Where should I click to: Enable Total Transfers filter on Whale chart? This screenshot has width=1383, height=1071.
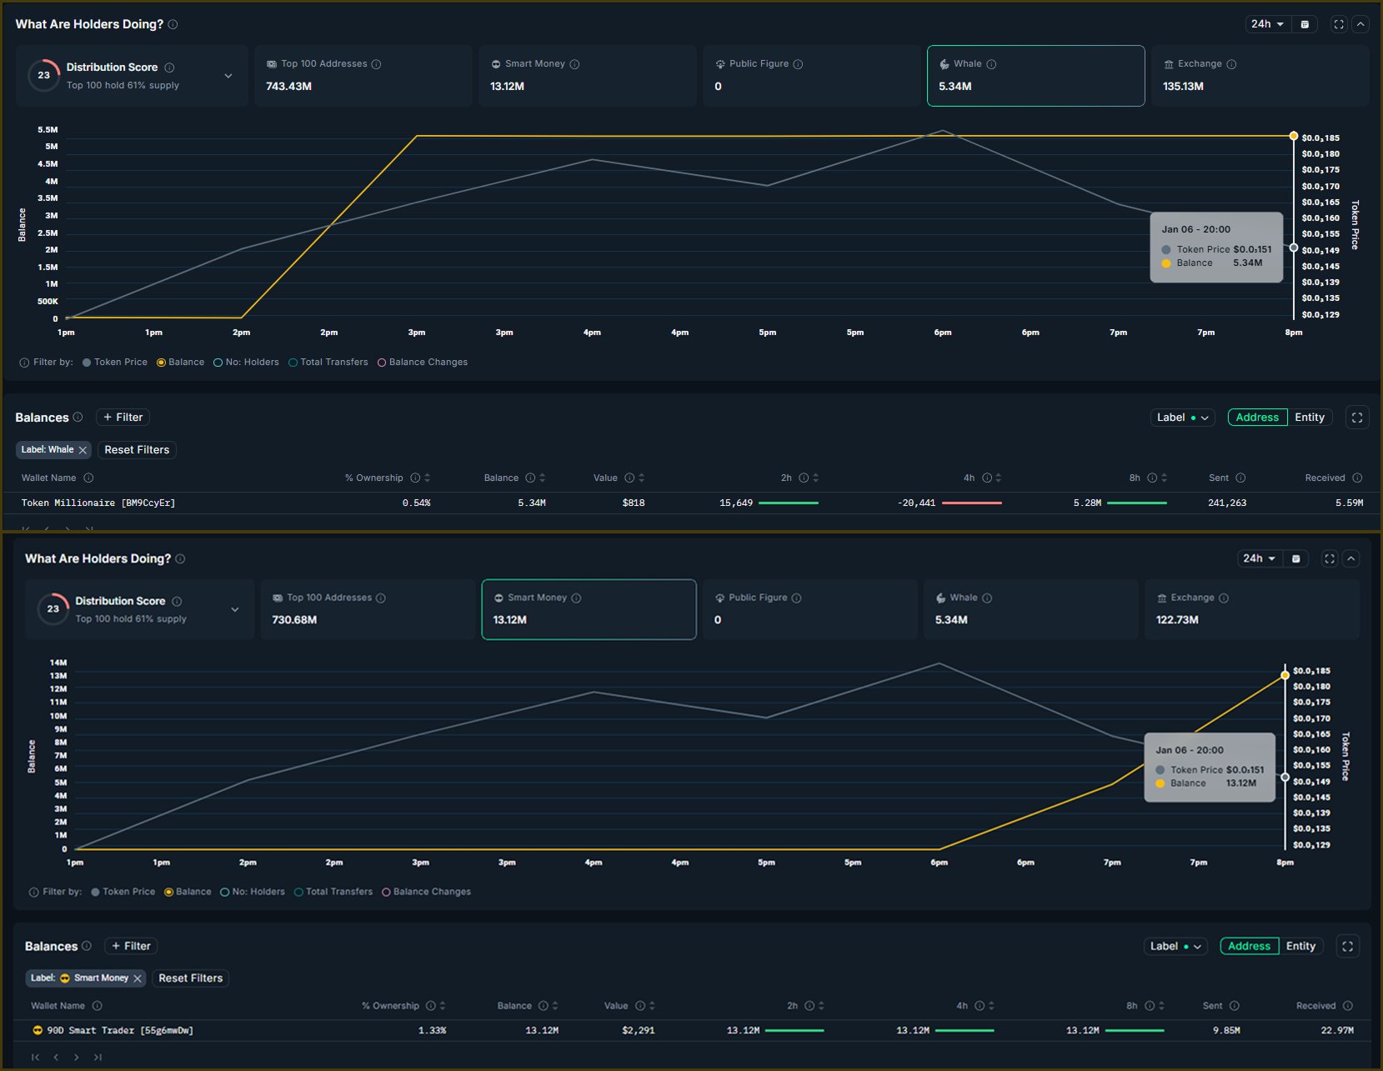(293, 363)
